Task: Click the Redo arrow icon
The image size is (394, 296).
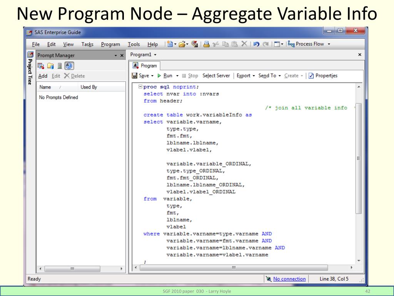Action: pyautogui.click(x=265, y=44)
